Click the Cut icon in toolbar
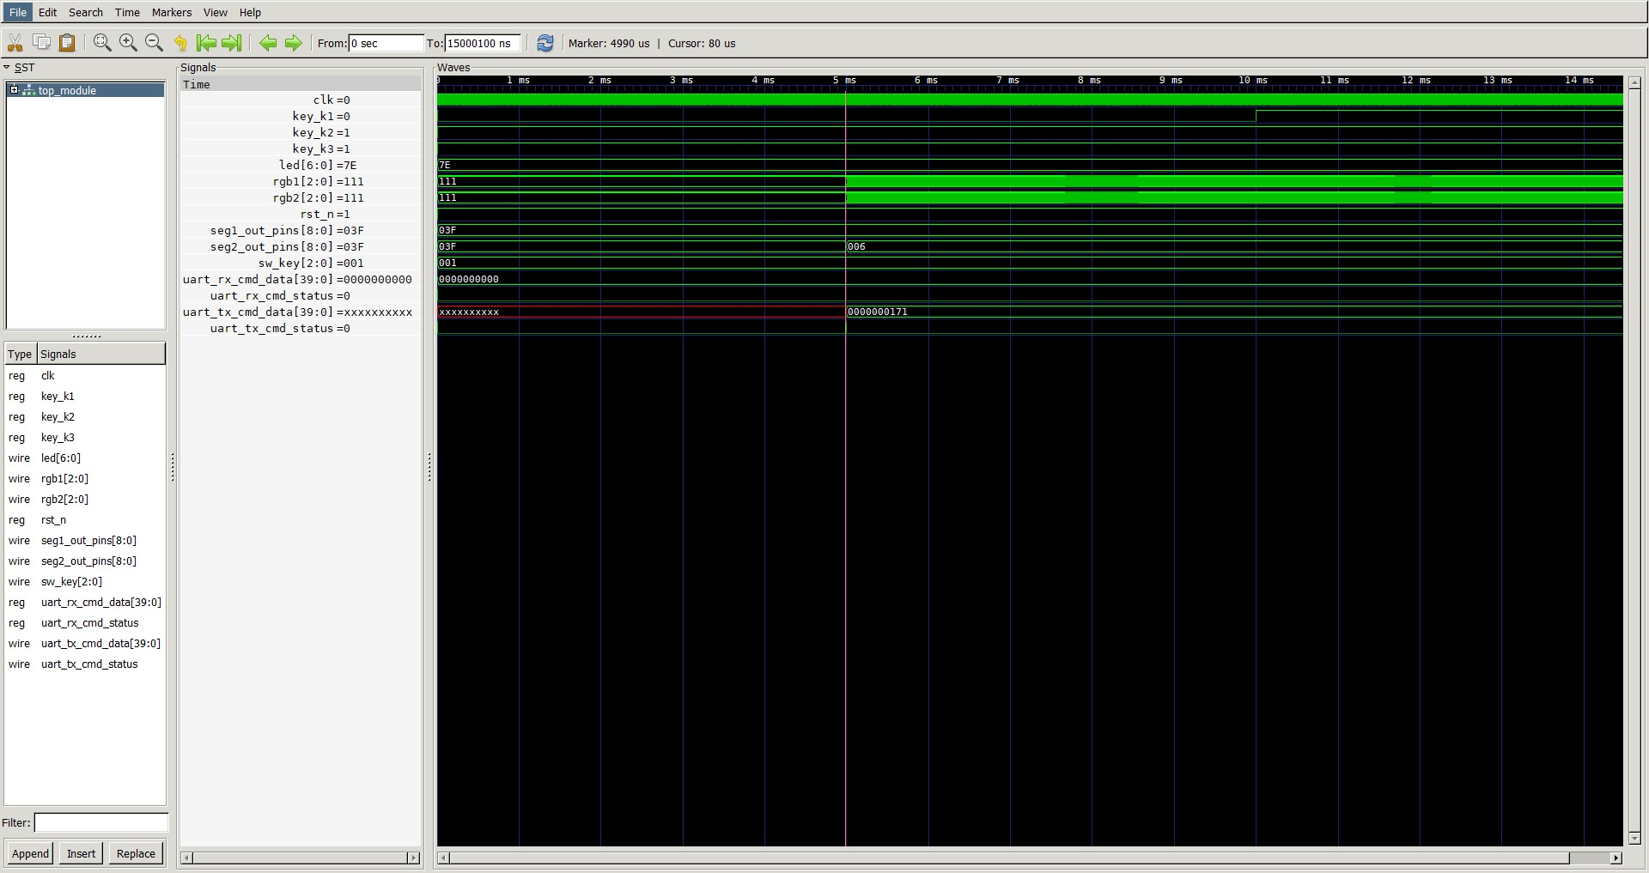The image size is (1649, 873). (15, 43)
